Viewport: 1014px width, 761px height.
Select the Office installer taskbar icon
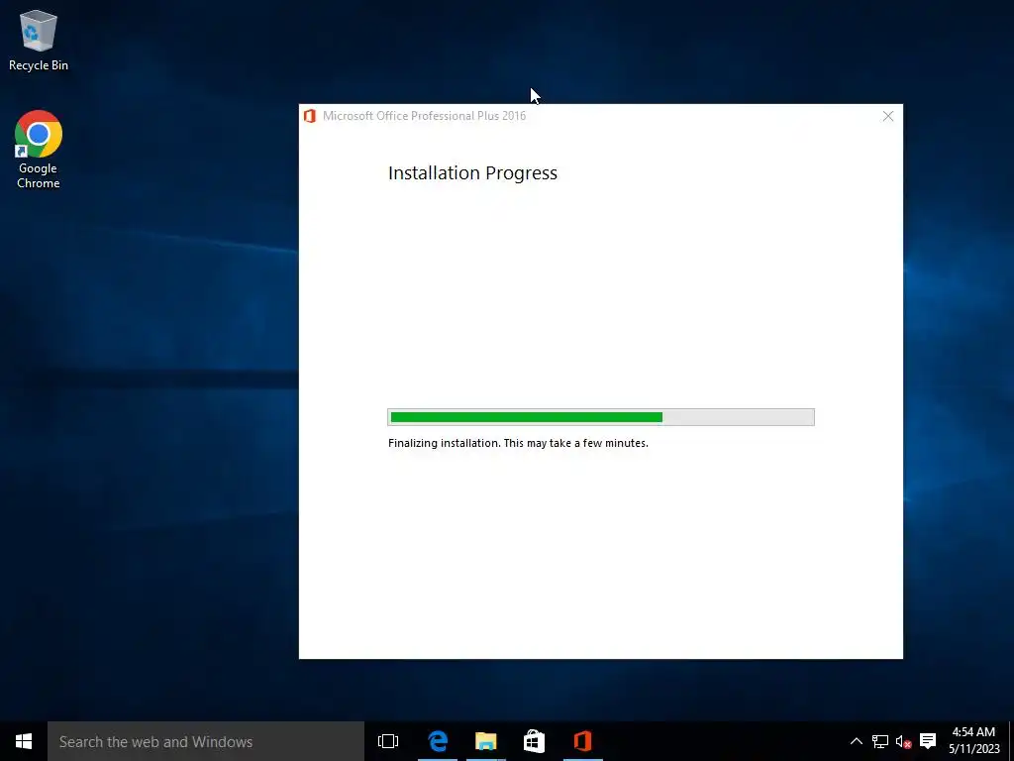582,741
